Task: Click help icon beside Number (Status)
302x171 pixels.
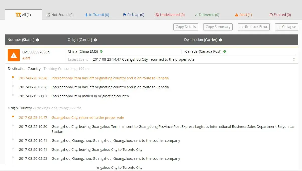Action: 38,40
